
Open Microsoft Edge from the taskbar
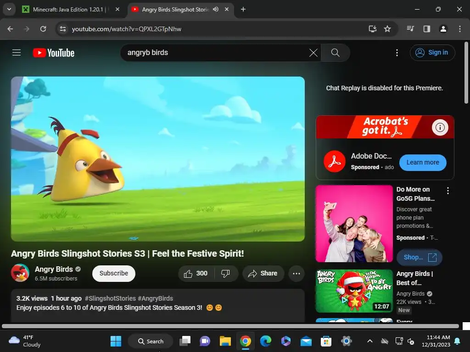[x=266, y=341]
